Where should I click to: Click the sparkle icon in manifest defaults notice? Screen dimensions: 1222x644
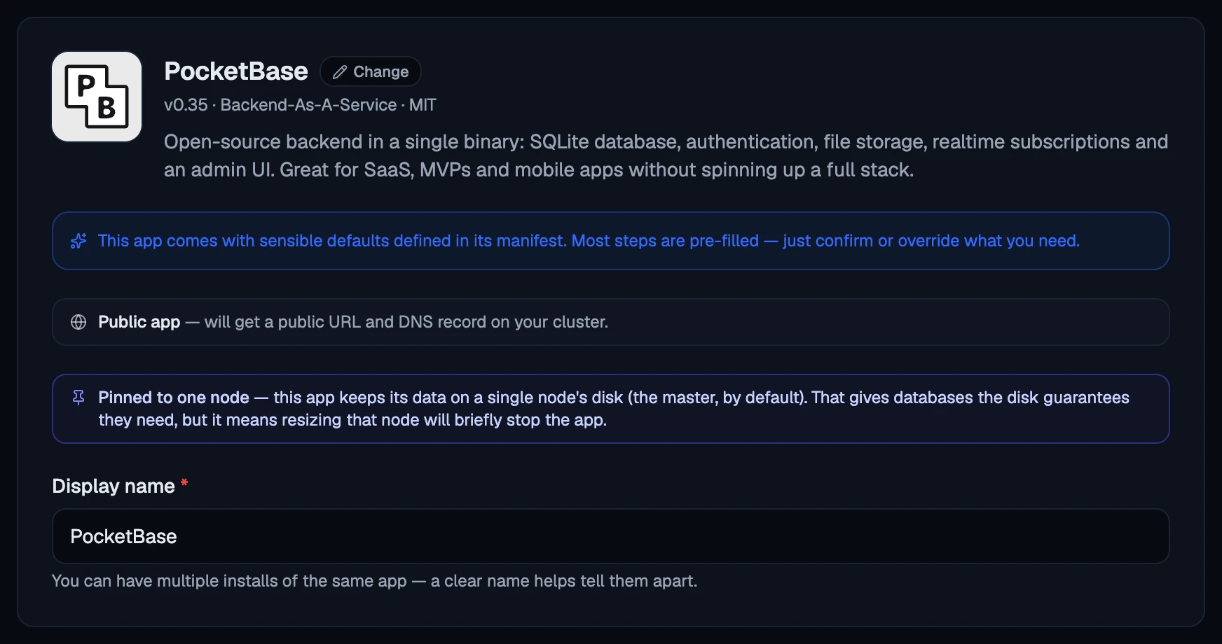coord(78,241)
